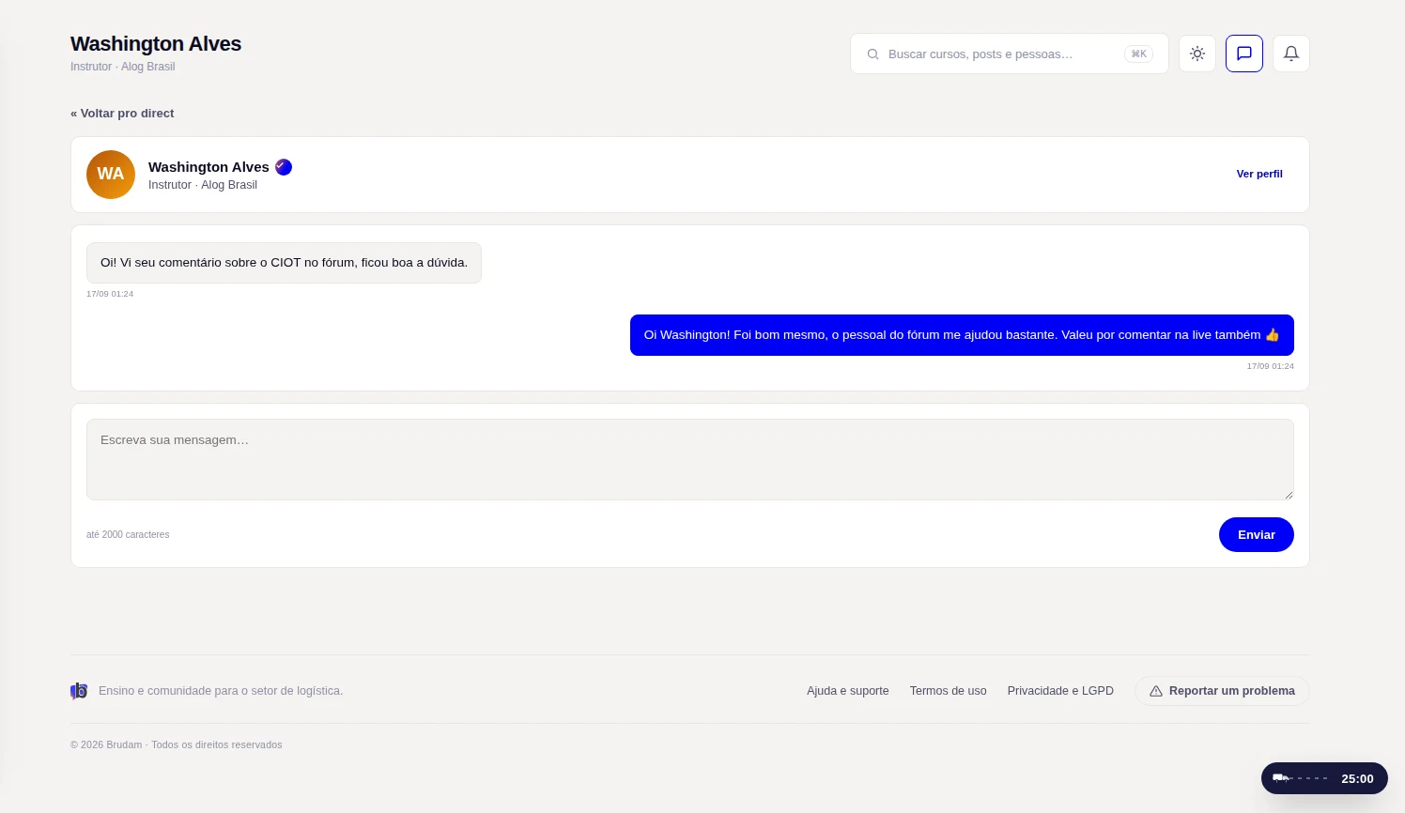Open Termos de uso link
The height and width of the screenshot is (813, 1405).
coord(948,691)
